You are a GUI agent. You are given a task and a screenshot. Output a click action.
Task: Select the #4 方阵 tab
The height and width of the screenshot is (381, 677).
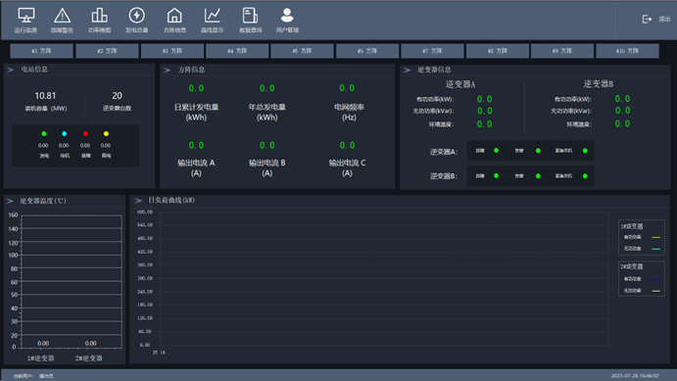(x=237, y=51)
